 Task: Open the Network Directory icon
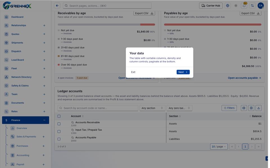[6, 77]
